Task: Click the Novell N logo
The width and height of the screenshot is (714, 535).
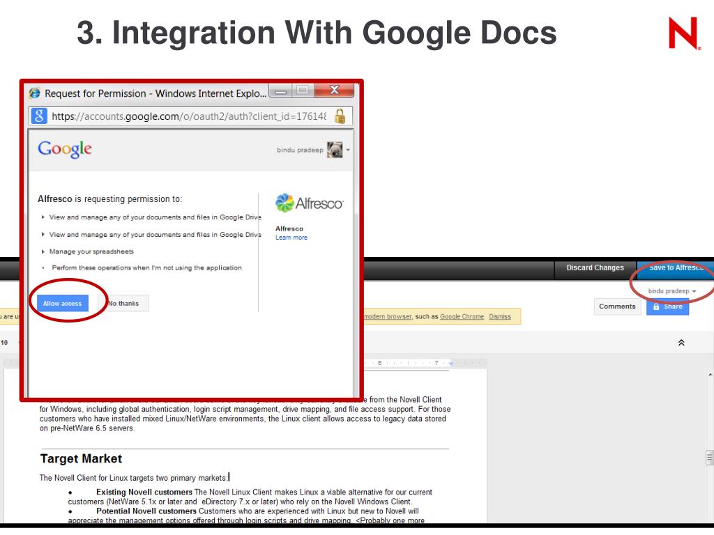Action: click(684, 33)
